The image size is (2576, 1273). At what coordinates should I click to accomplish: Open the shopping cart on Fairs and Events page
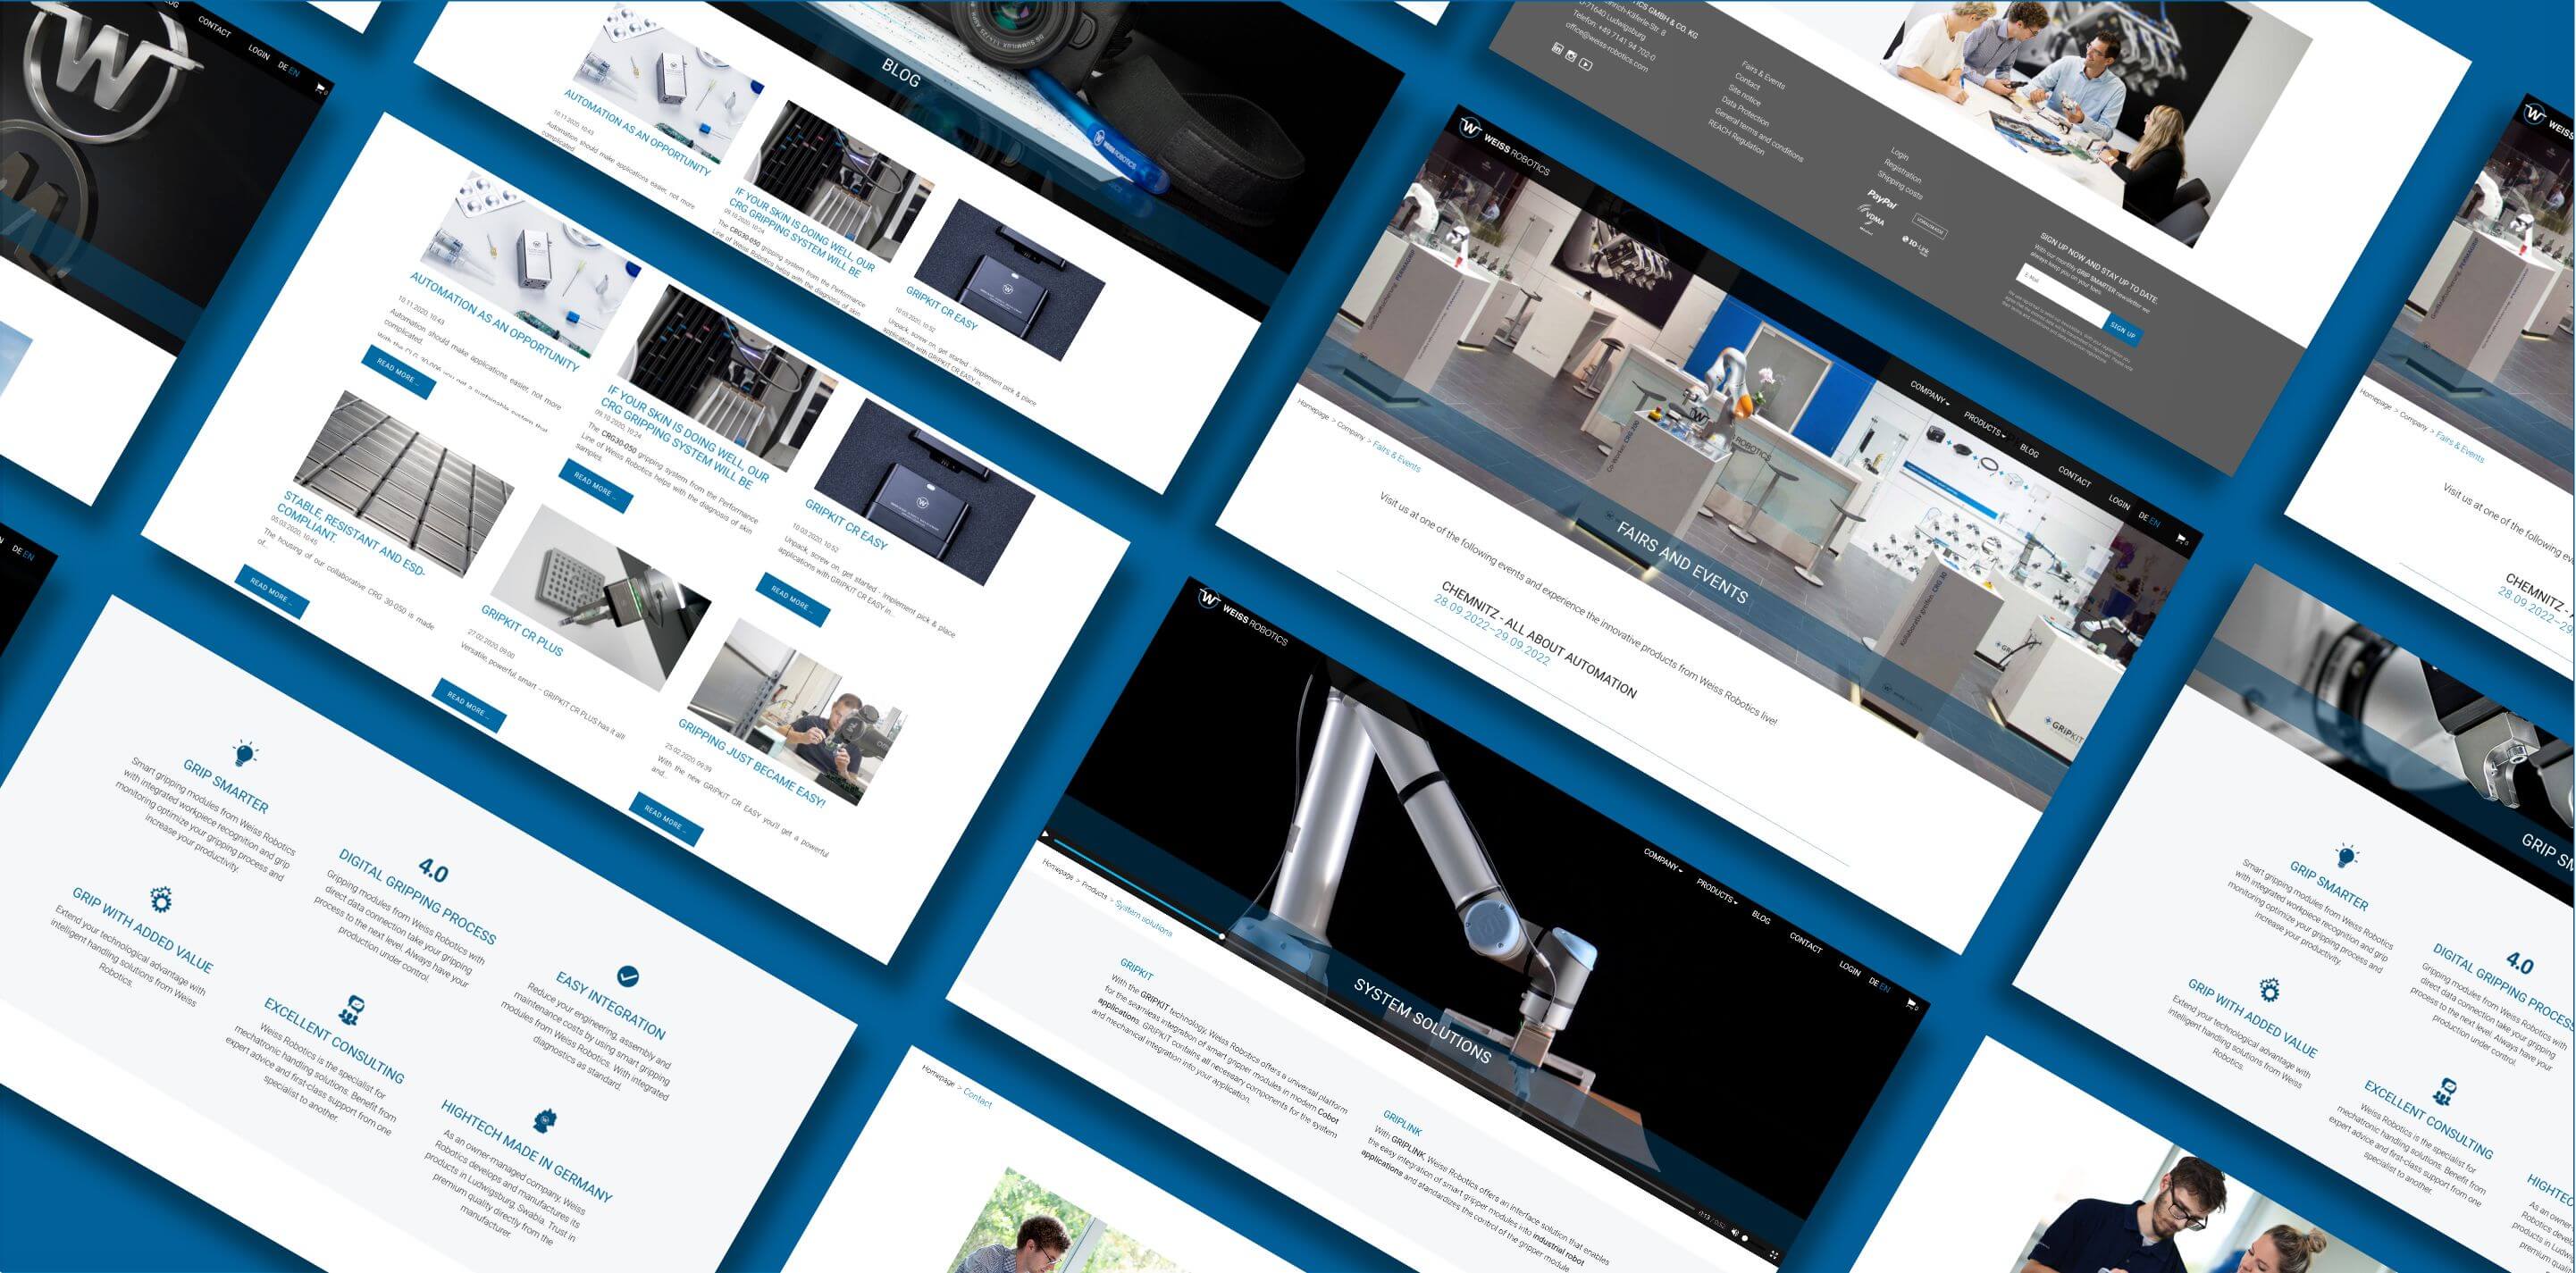click(x=2182, y=540)
